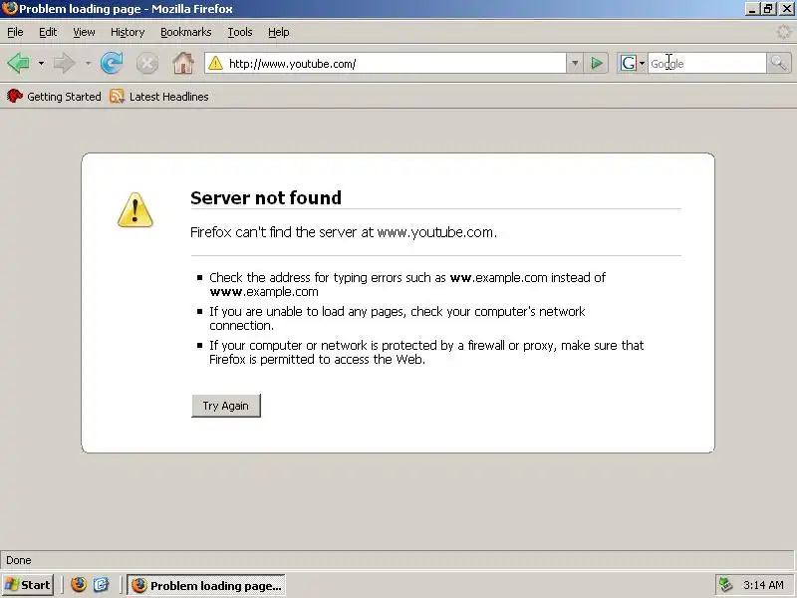Viewport: 797px width, 598px height.
Task: Click the Windows Start button
Action: pyautogui.click(x=28, y=585)
